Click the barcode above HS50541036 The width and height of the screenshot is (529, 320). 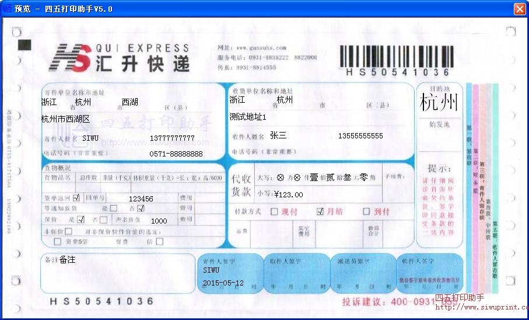pyautogui.click(x=397, y=57)
